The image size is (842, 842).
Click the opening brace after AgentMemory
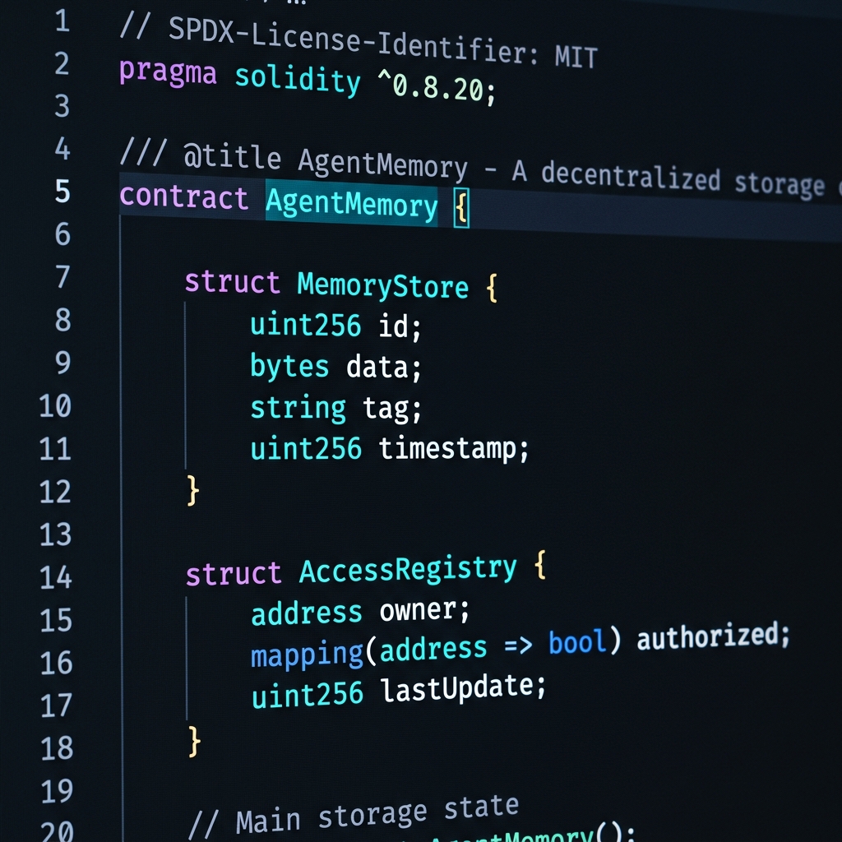coord(461,207)
